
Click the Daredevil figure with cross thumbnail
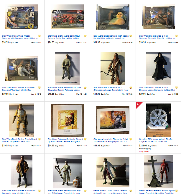click(x=159, y=172)
